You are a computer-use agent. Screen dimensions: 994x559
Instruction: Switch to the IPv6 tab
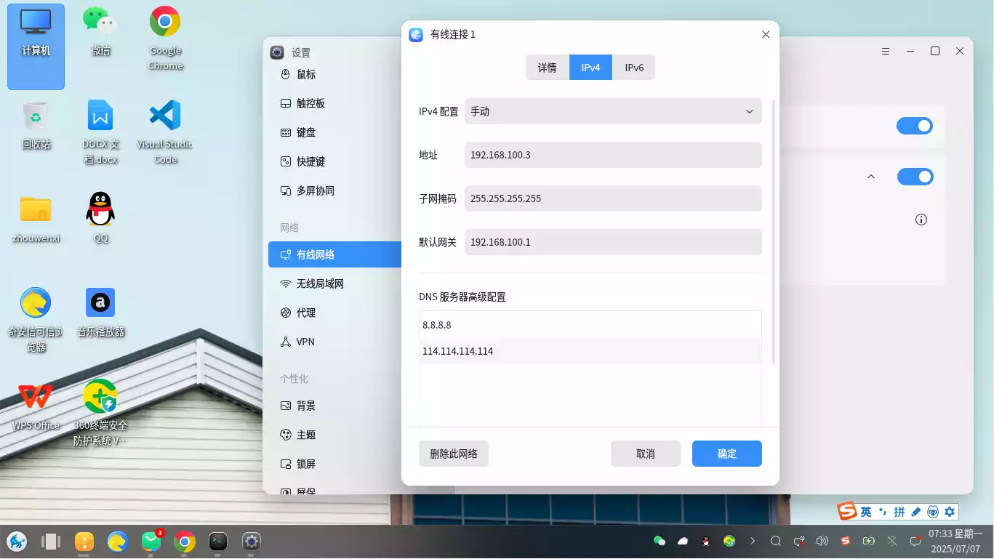[x=634, y=68]
